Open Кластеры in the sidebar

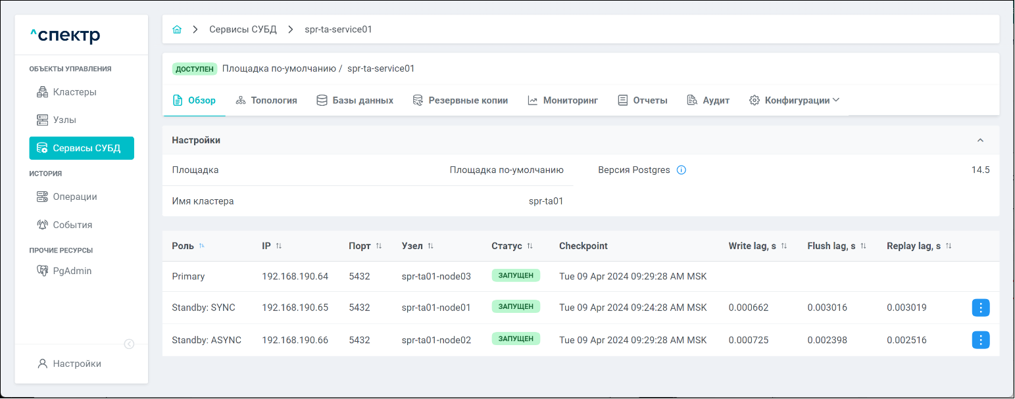pyautogui.click(x=74, y=92)
